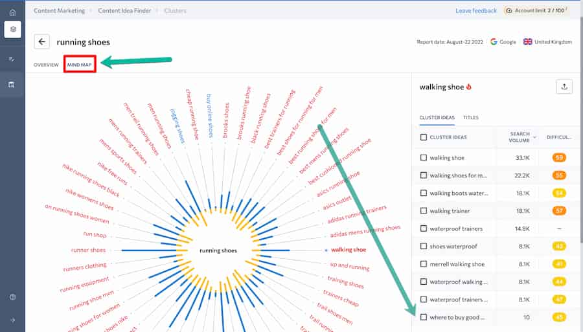Check the 'waterproof trainers' 14.8K checkbox
Viewport: 583px width, 332px height.
tap(423, 228)
